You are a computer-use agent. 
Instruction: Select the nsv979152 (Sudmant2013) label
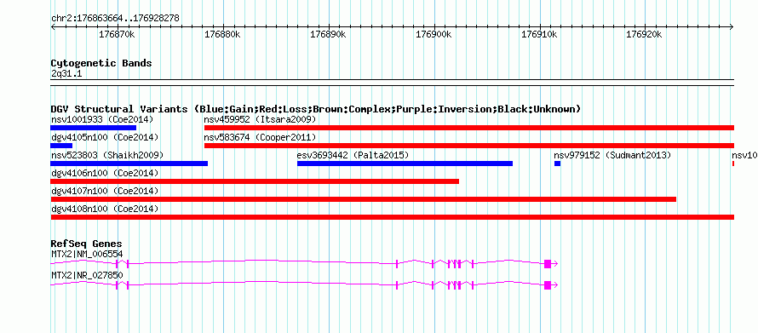(612, 155)
